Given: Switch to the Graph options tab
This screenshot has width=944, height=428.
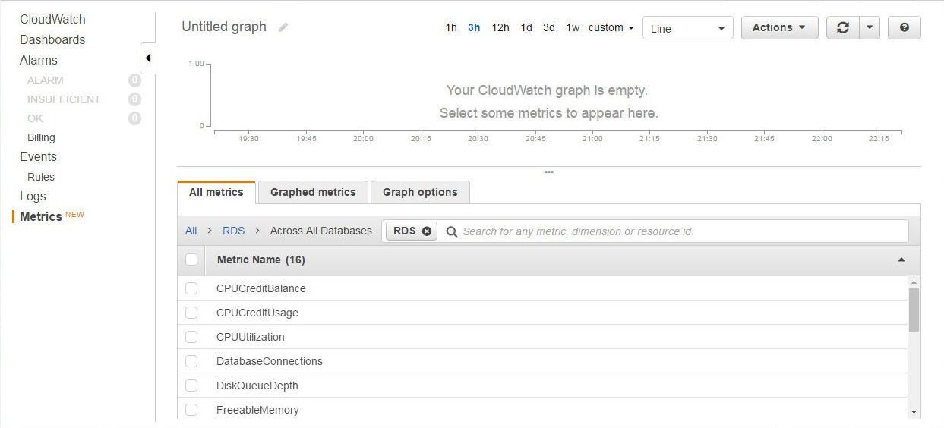Looking at the screenshot, I should [420, 192].
